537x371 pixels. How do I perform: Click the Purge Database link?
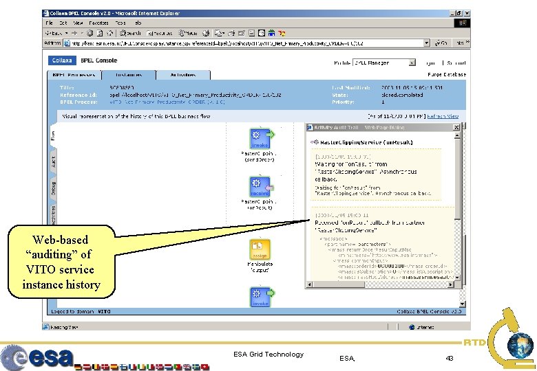[447, 74]
